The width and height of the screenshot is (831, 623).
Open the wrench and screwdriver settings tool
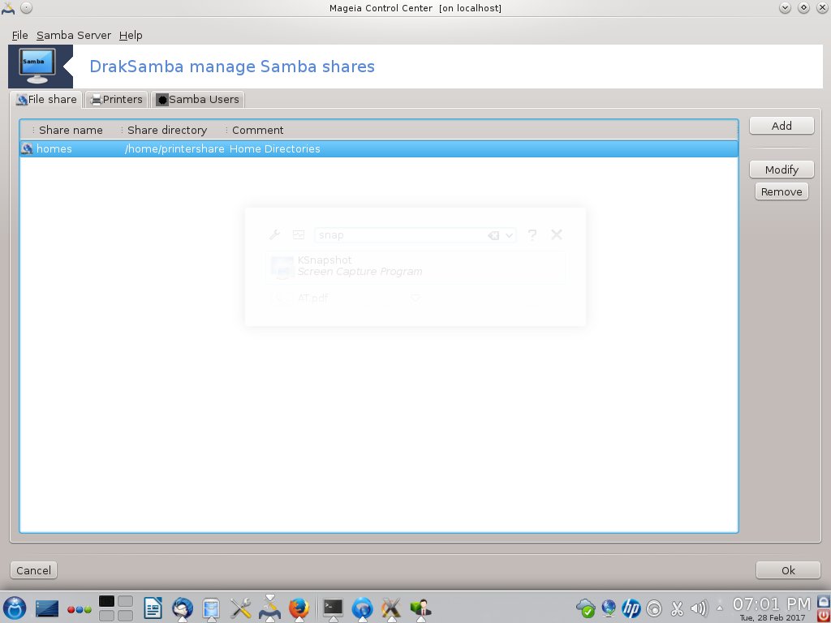240,608
